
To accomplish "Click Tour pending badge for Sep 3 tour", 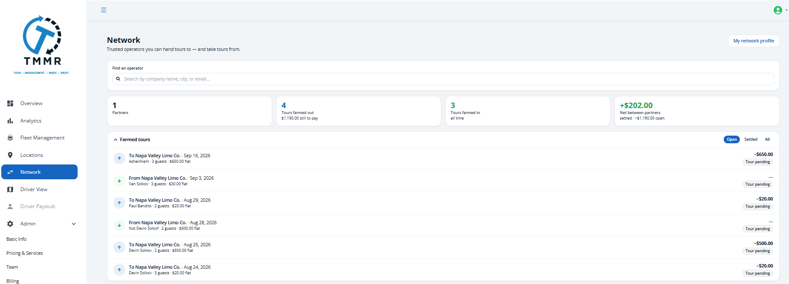I will [x=757, y=184].
